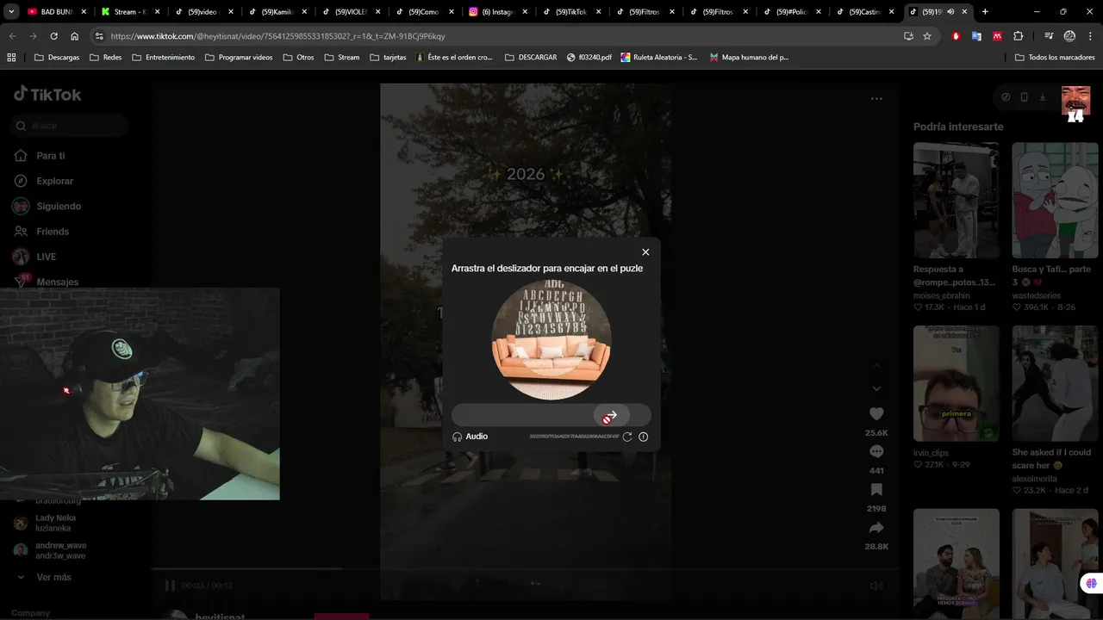Open profile avatar top right

(x=1075, y=101)
